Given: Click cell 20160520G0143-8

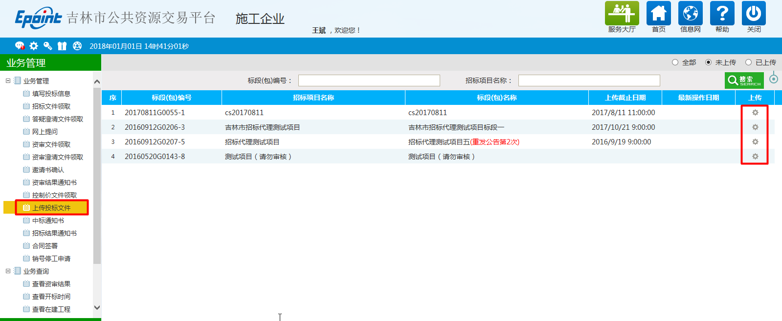Looking at the screenshot, I should (x=155, y=157).
